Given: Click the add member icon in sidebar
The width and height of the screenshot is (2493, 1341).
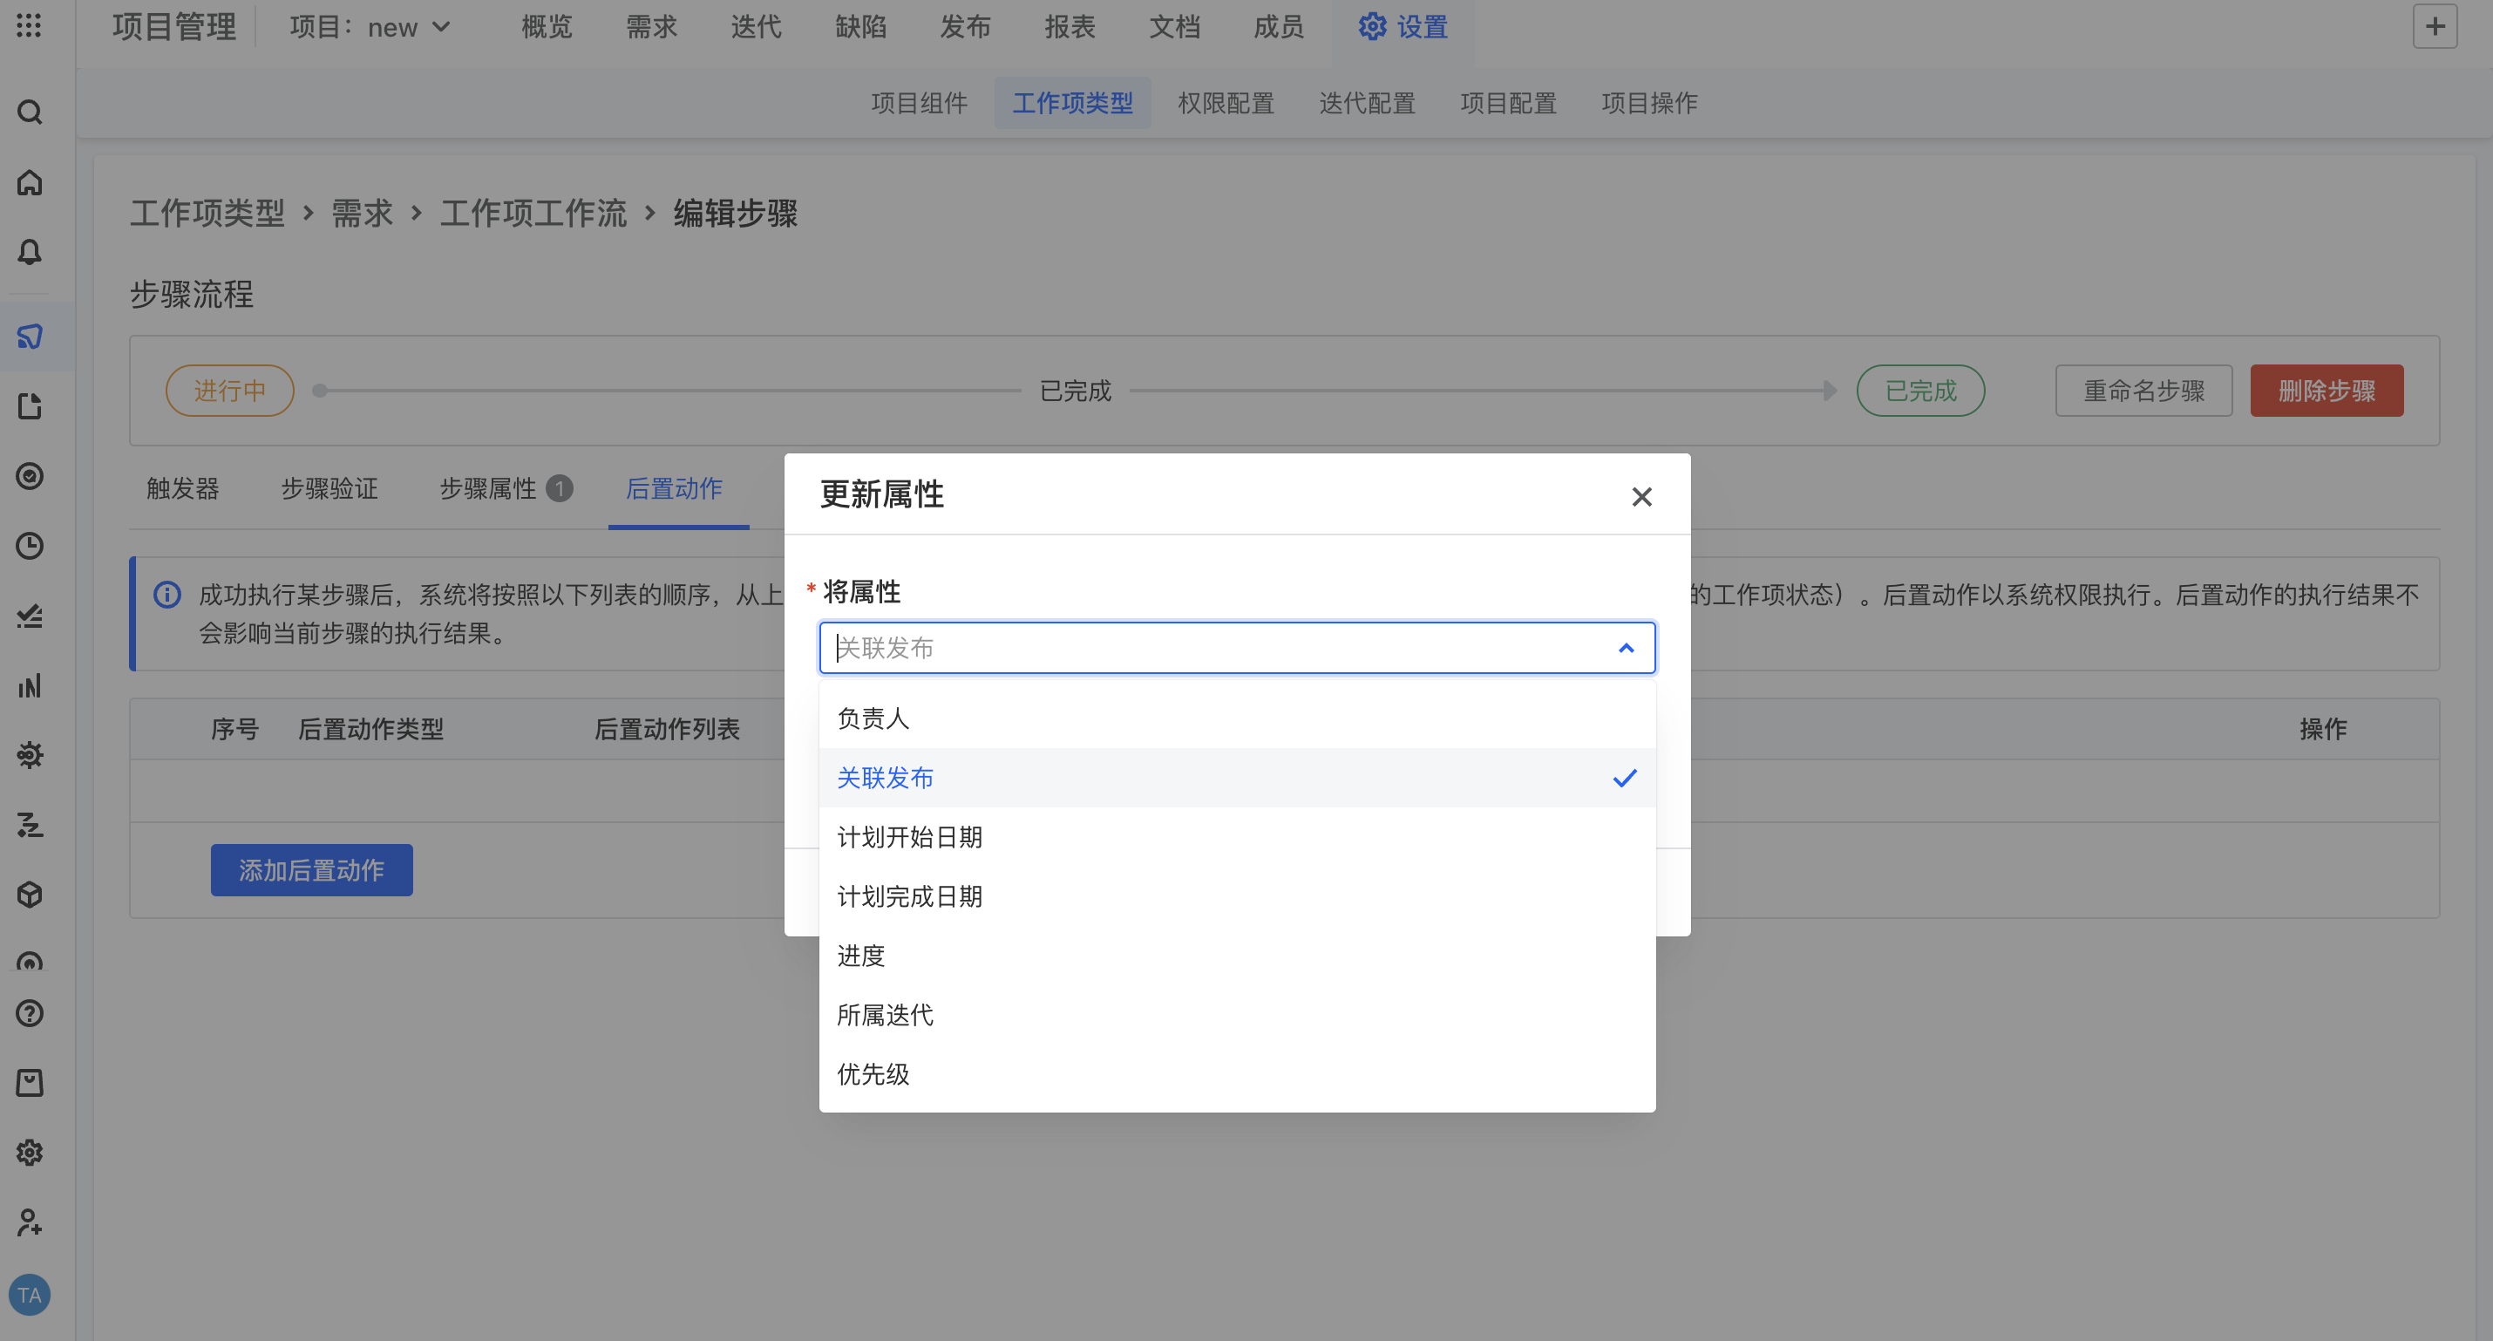Looking at the screenshot, I should click(x=30, y=1222).
